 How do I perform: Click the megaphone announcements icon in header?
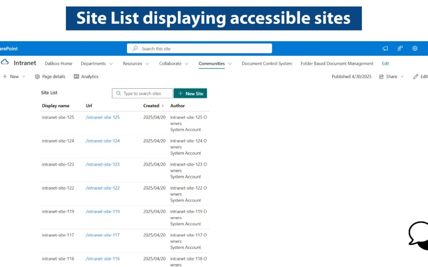[x=385, y=48]
